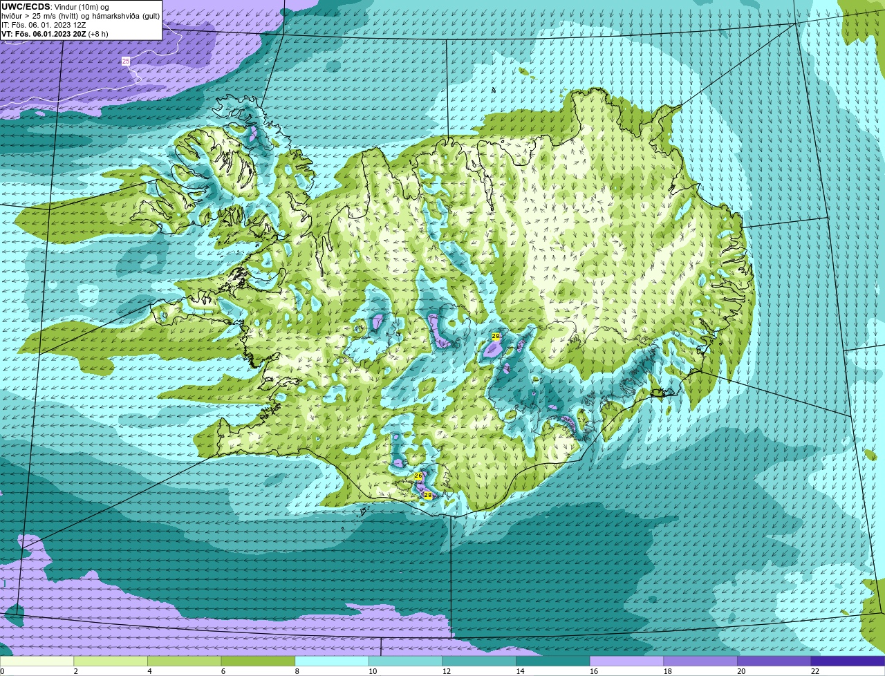Click the scale label 2

point(75,671)
